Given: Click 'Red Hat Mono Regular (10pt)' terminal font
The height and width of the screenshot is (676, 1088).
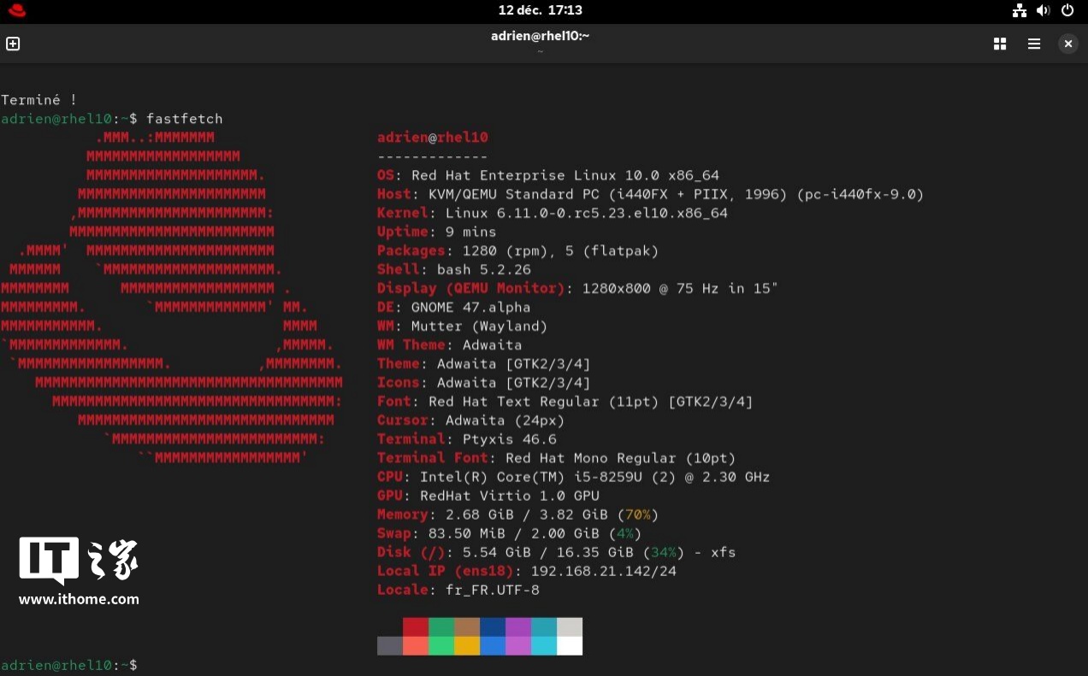Looking at the screenshot, I should [x=621, y=458].
